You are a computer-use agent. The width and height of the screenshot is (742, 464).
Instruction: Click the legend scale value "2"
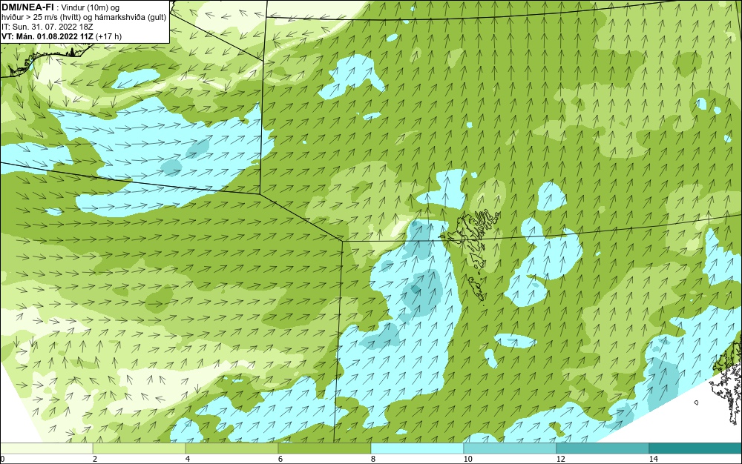pyautogui.click(x=95, y=460)
